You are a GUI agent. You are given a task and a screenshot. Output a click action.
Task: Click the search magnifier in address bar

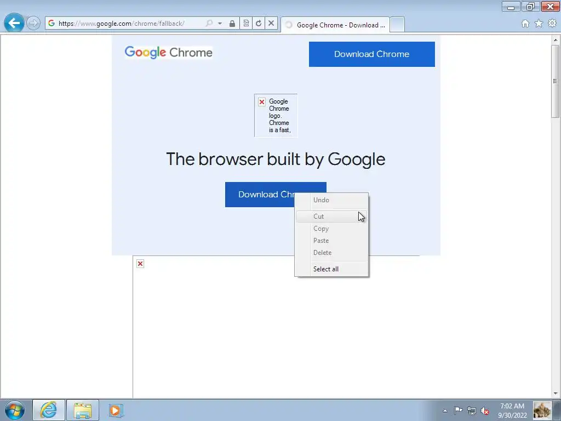click(209, 24)
